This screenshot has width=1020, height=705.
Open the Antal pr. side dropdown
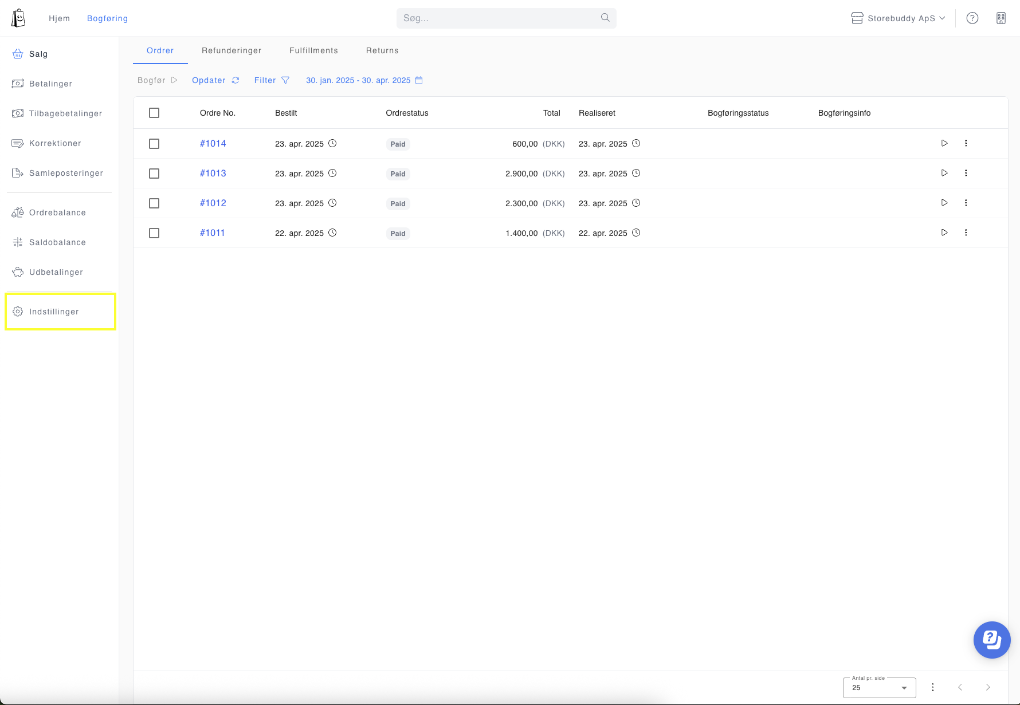point(880,687)
